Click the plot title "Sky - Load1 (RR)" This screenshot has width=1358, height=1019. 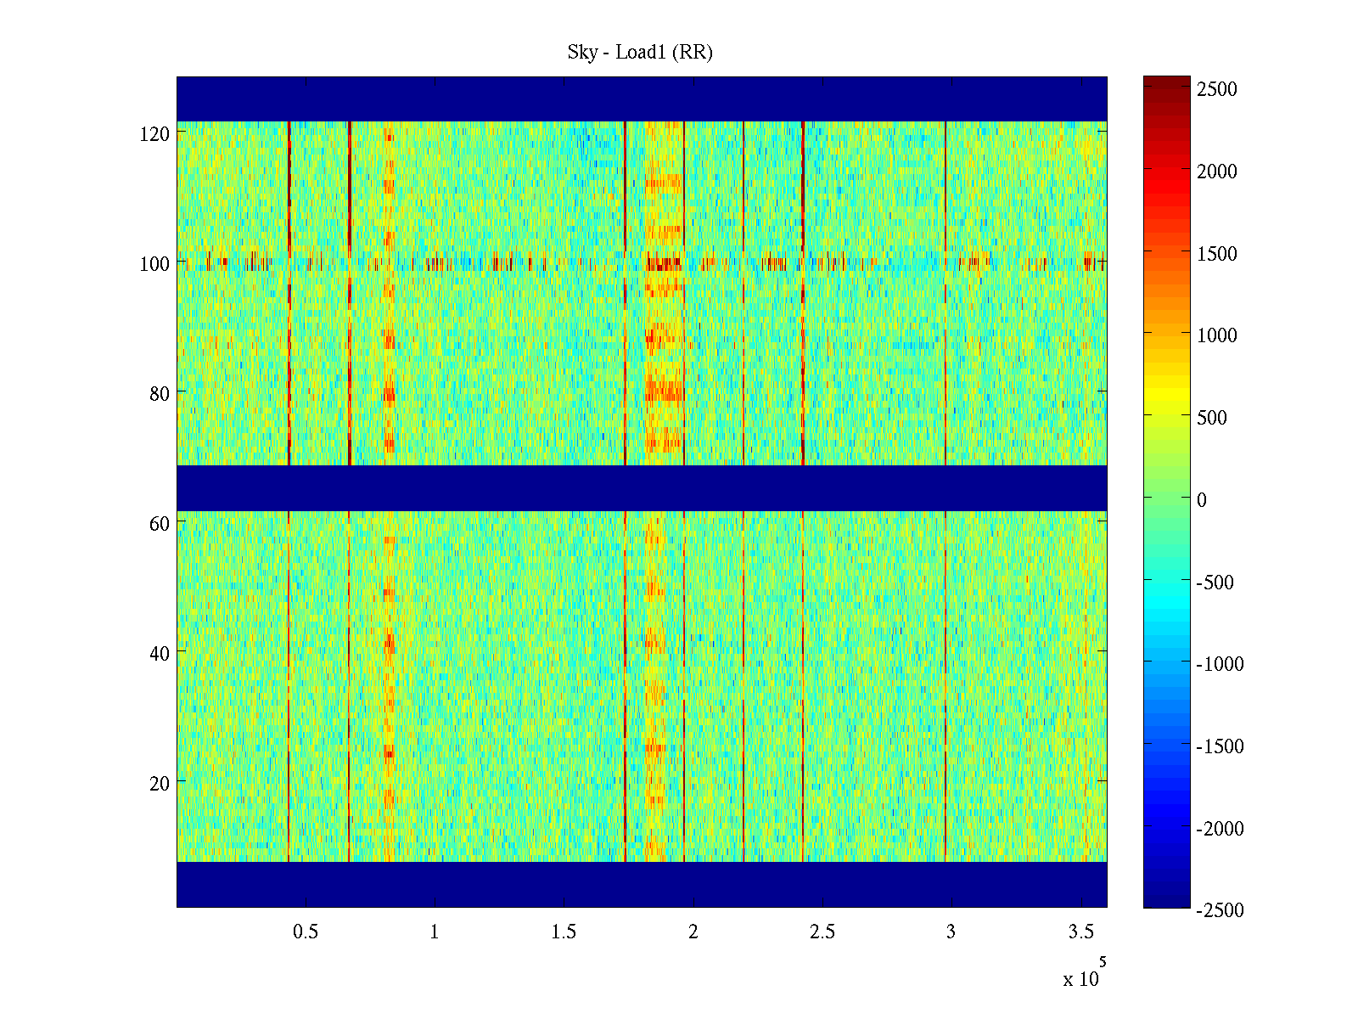pyautogui.click(x=640, y=53)
